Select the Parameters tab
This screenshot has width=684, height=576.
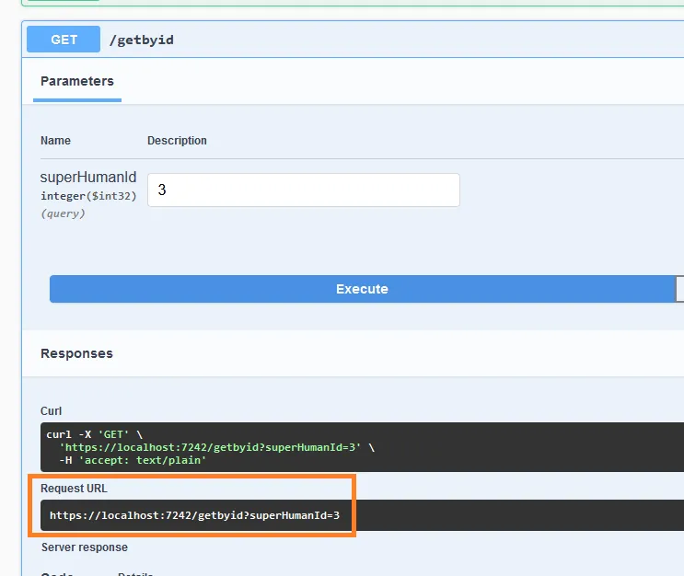(77, 81)
